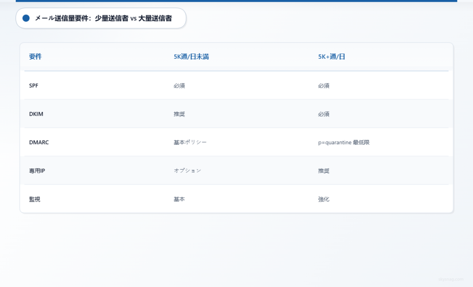Click オプション in the 専用IP row
The width and height of the screenshot is (473, 287).
187,171
